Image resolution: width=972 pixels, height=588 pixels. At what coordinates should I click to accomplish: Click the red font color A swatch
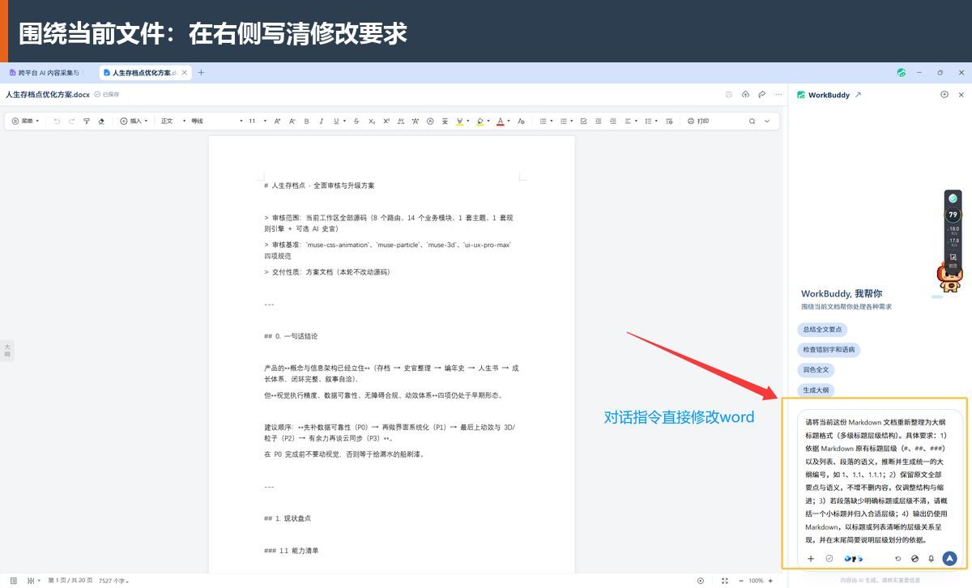coord(499,121)
